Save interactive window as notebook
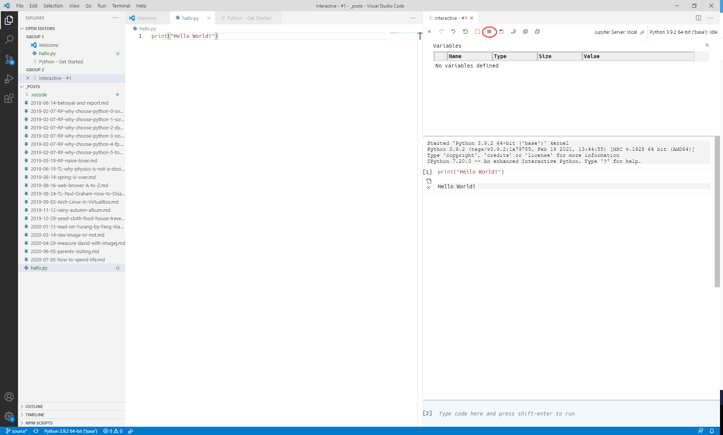Image resolution: width=723 pixels, height=435 pixels. (x=501, y=31)
